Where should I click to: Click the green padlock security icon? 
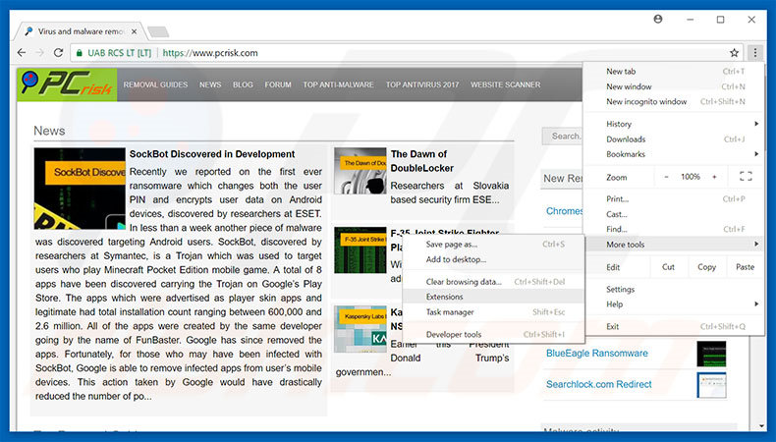[80, 52]
